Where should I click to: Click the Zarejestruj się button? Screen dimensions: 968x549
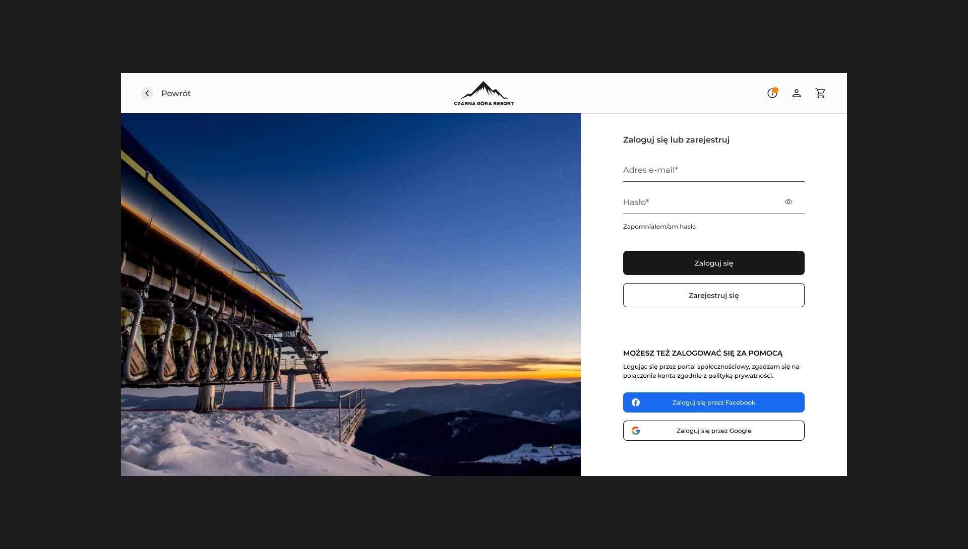point(714,295)
